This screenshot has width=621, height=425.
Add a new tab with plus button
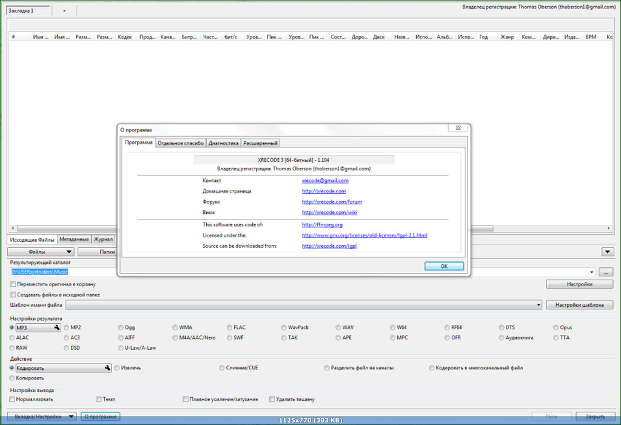pyautogui.click(x=64, y=11)
